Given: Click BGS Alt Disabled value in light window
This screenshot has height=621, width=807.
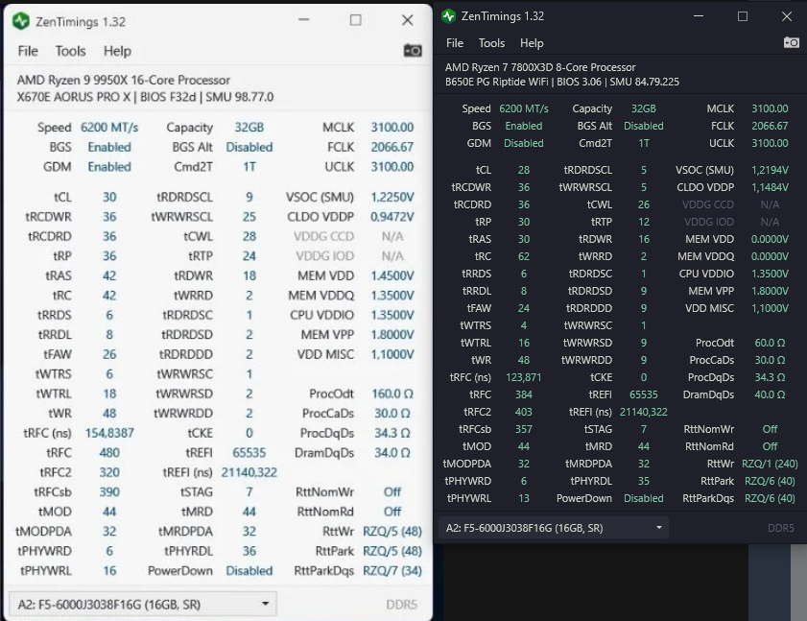Looking at the screenshot, I should (x=249, y=147).
